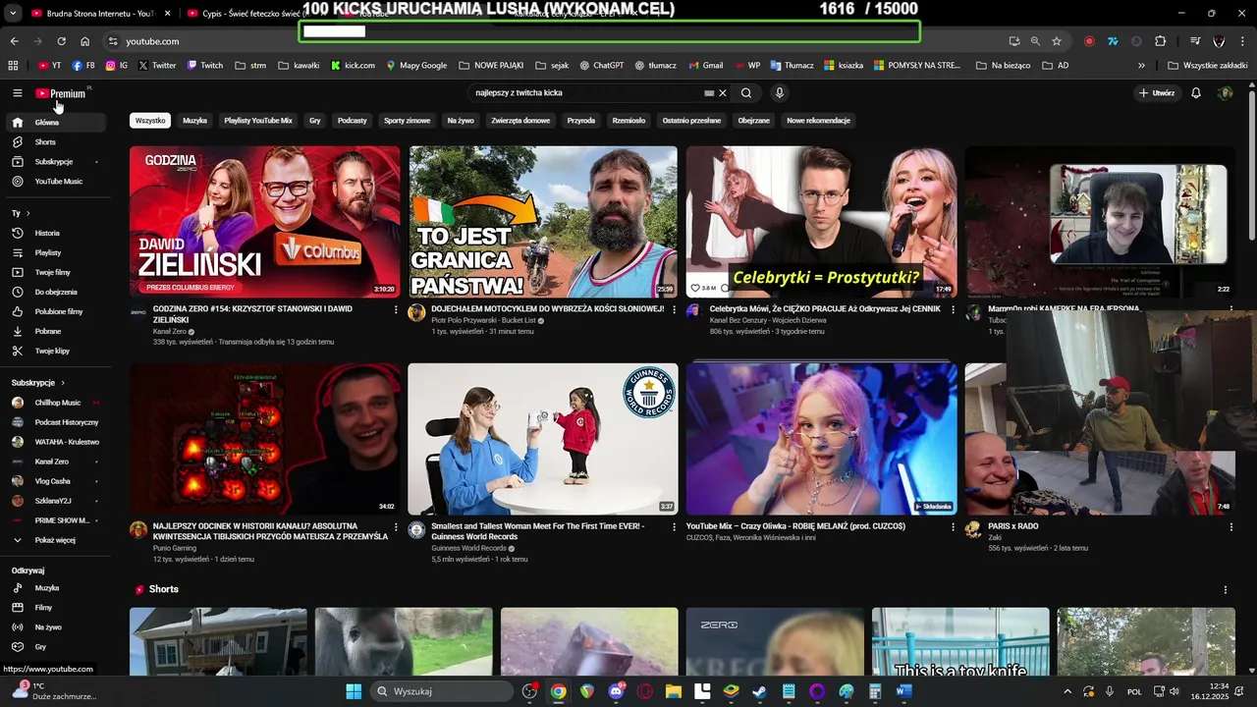
Task: Open the Windows Start menu
Action: [354, 691]
